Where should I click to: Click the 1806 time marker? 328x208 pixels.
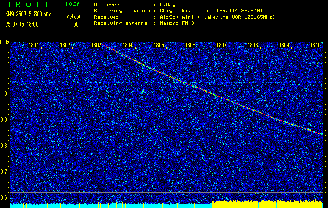190,45
